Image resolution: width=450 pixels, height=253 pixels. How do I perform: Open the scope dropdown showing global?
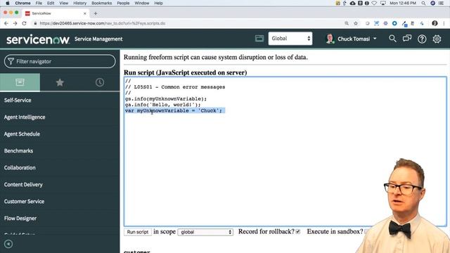tap(205, 232)
